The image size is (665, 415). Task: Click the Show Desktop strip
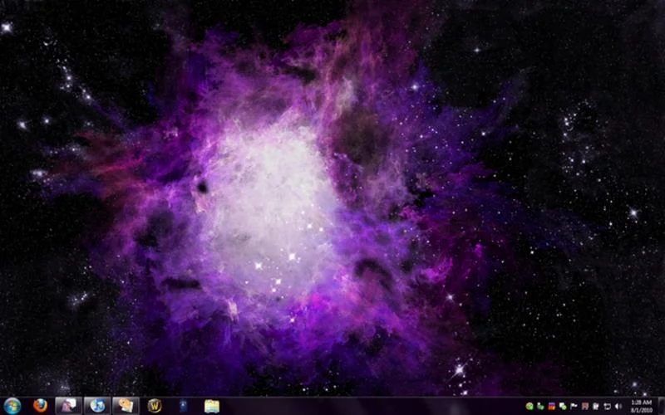(661, 406)
